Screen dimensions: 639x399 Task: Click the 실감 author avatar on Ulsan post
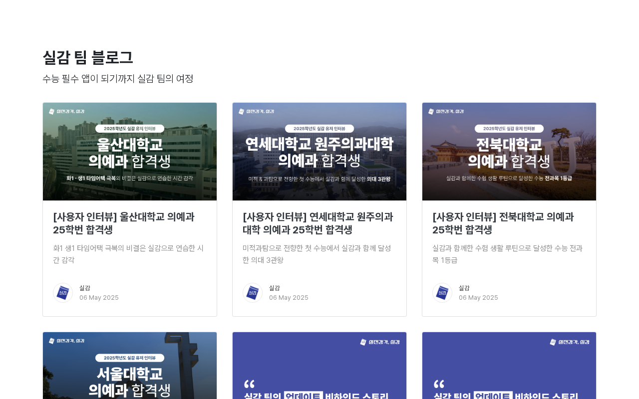point(63,293)
